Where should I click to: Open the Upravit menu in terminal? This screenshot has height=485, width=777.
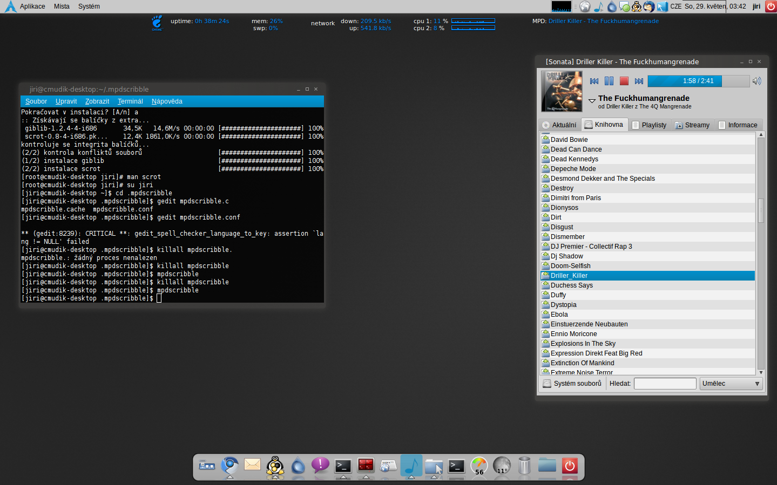66,101
